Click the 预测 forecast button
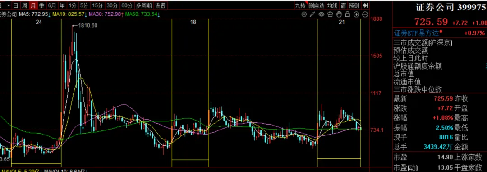 (x=354, y=5)
